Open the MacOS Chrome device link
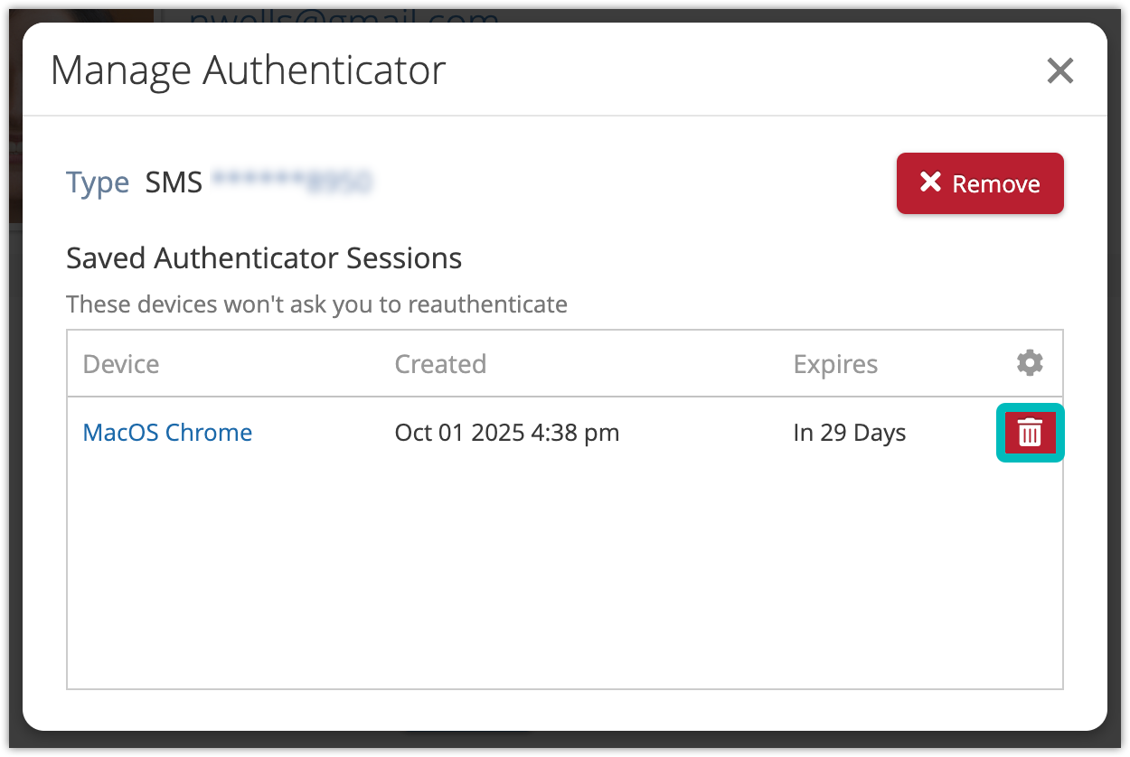 point(167,433)
